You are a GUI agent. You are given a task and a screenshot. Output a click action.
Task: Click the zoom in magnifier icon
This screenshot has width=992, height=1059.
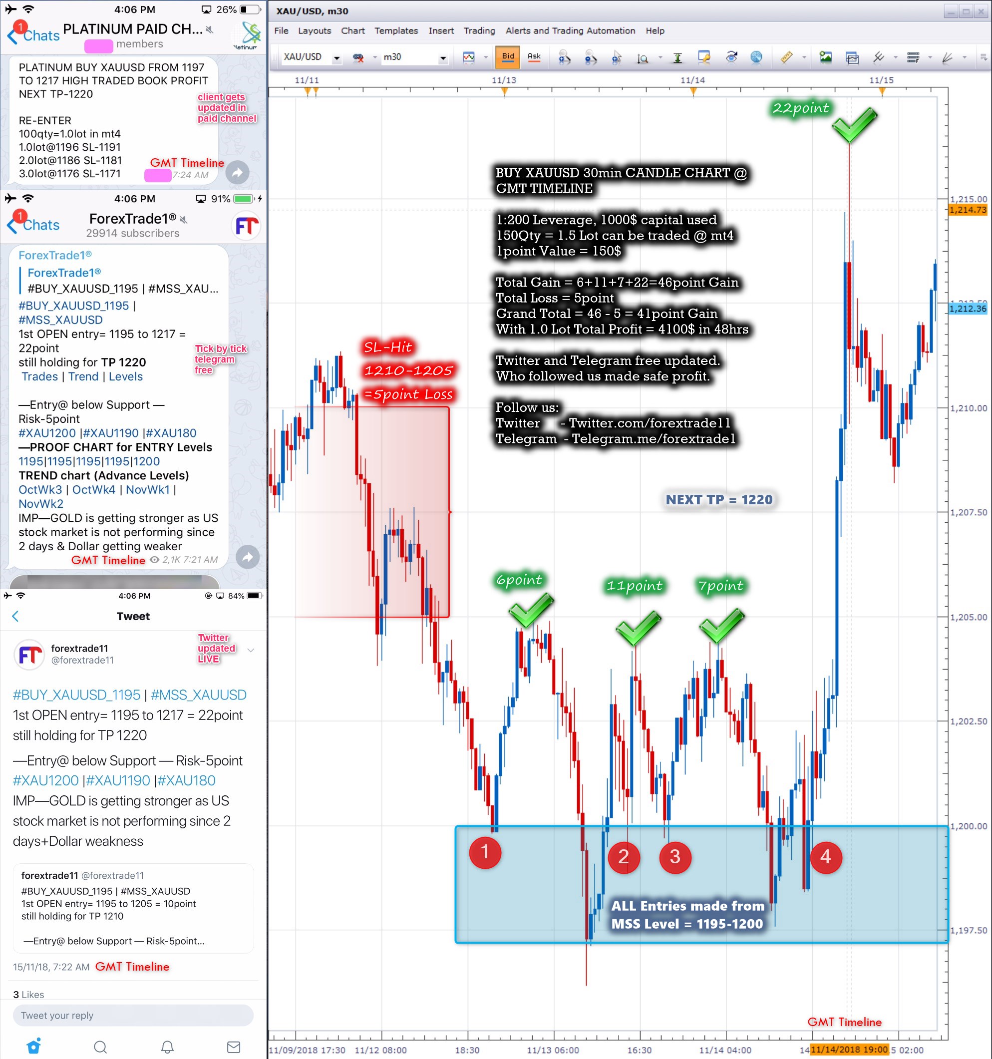coord(564,57)
